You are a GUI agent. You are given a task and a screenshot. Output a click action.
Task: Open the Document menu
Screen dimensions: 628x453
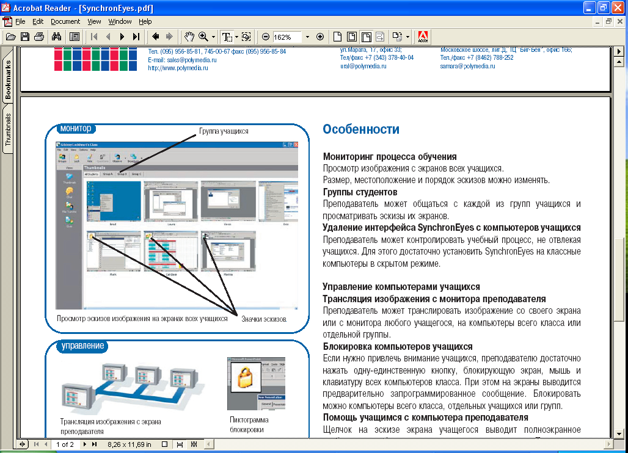tap(65, 21)
